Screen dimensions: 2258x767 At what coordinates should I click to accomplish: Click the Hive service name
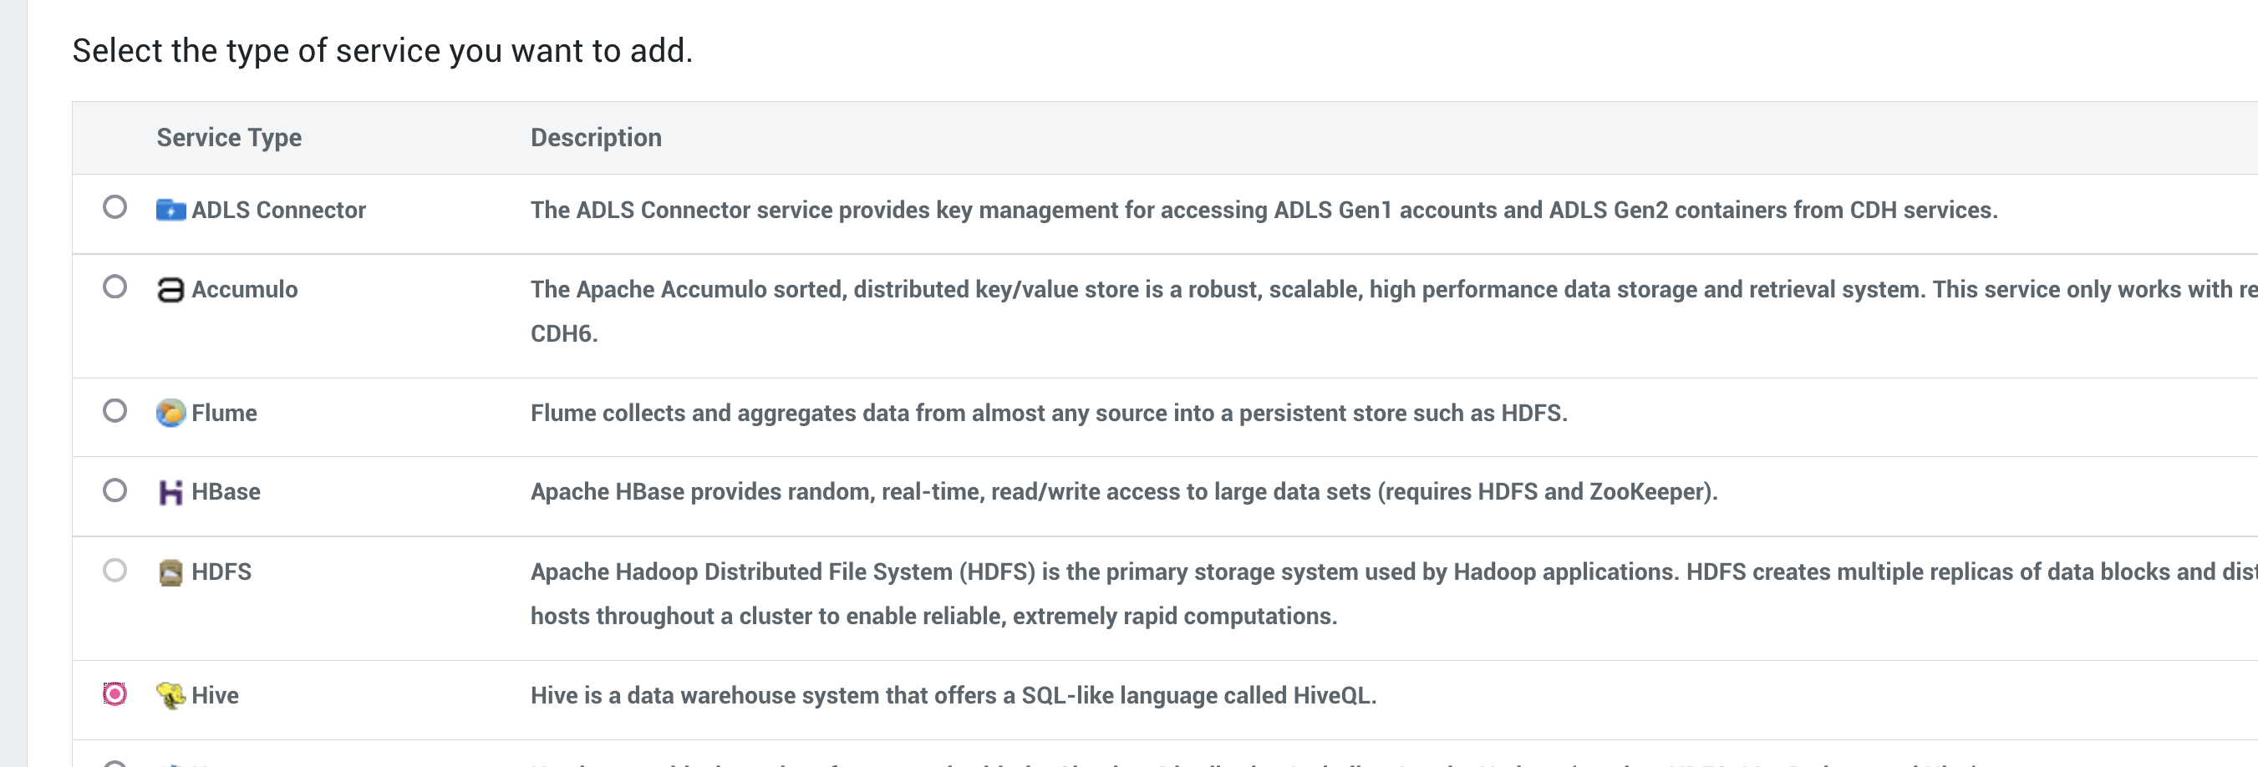[x=216, y=696]
